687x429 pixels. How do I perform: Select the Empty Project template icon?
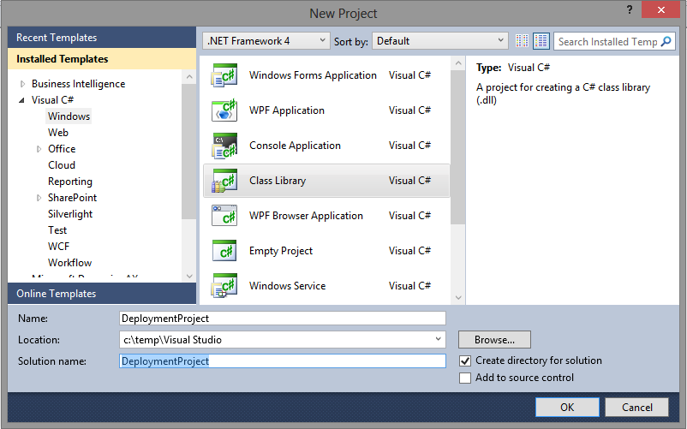point(224,251)
